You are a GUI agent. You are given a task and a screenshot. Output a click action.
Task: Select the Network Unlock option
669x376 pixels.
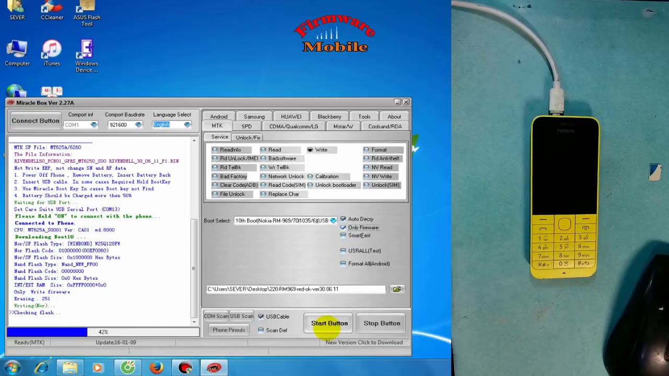[x=282, y=177]
